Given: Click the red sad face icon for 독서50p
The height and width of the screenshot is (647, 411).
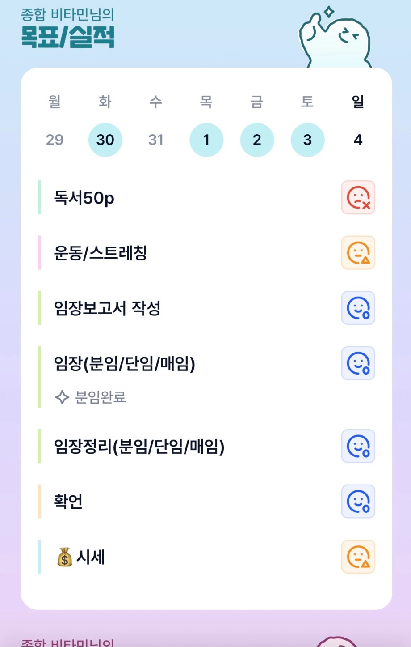Looking at the screenshot, I should [x=358, y=197].
